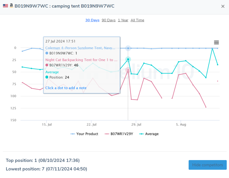The height and width of the screenshot is (178, 229).
Task: Select the 30 Days range
Action: [92, 20]
